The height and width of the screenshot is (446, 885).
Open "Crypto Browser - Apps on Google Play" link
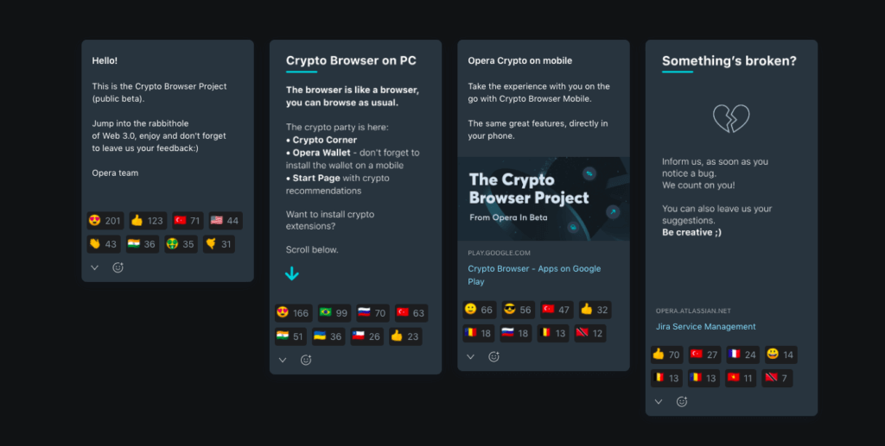click(x=534, y=274)
